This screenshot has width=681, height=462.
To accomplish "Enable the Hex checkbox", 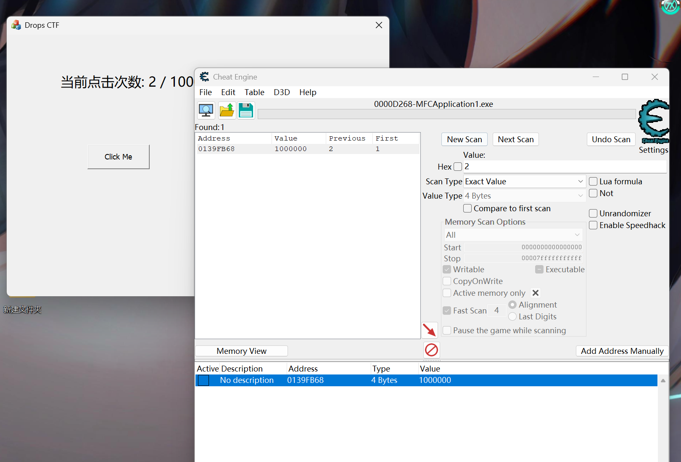I will pyautogui.click(x=458, y=167).
